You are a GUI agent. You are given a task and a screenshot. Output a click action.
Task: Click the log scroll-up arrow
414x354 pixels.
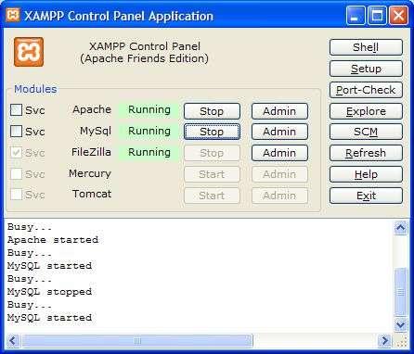tap(401, 228)
